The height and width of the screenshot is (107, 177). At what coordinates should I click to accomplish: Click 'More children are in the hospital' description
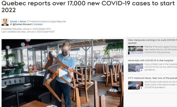[x=161, y=67]
